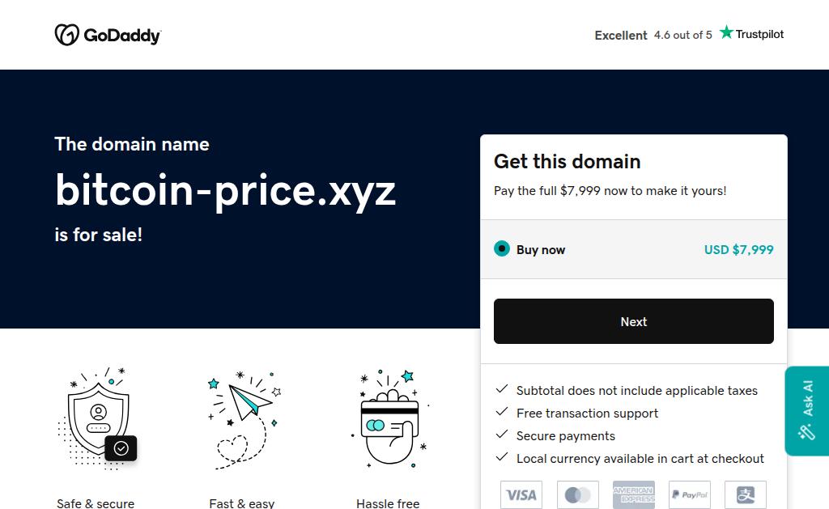The height and width of the screenshot is (509, 829).
Task: Click the Safe & secure shield illustration
Action: point(98,418)
